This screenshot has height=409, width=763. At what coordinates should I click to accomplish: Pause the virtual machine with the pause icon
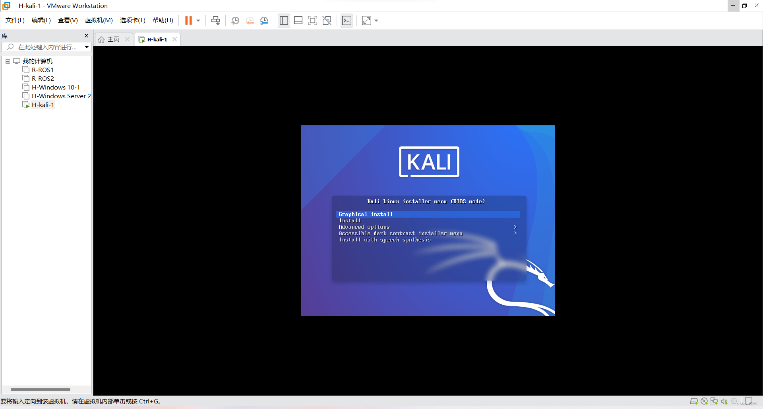click(x=188, y=21)
